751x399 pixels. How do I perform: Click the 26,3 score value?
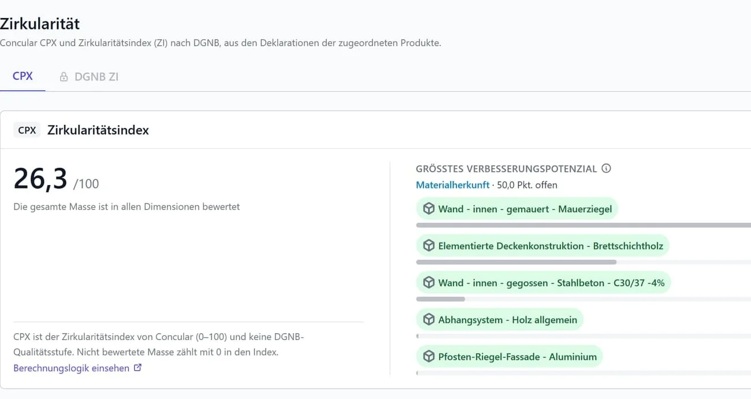(x=40, y=178)
